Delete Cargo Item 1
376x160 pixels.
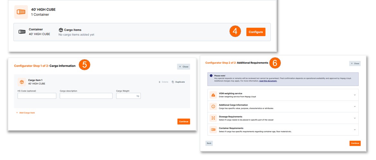click(x=164, y=82)
